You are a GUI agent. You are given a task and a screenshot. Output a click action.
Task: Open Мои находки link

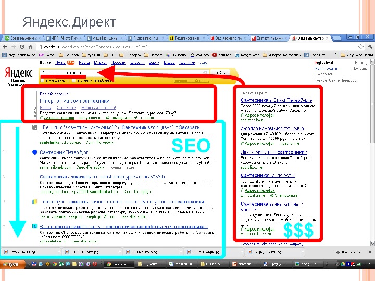point(326,68)
